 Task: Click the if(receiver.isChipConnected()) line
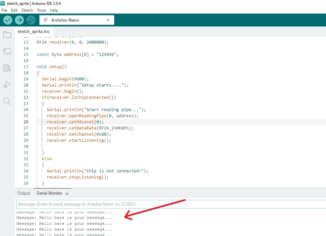79,97
